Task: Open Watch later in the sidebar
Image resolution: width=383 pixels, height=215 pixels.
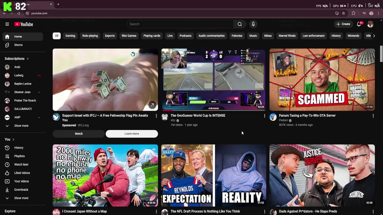Action: click(x=23, y=165)
